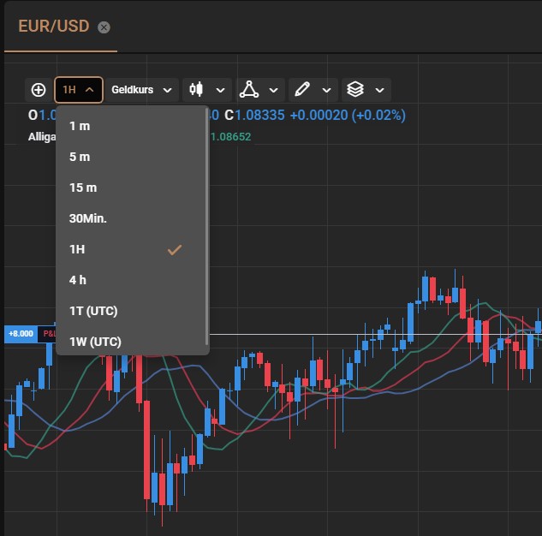
Task: Close the EUR/USD chart tab
Action: pos(104,27)
